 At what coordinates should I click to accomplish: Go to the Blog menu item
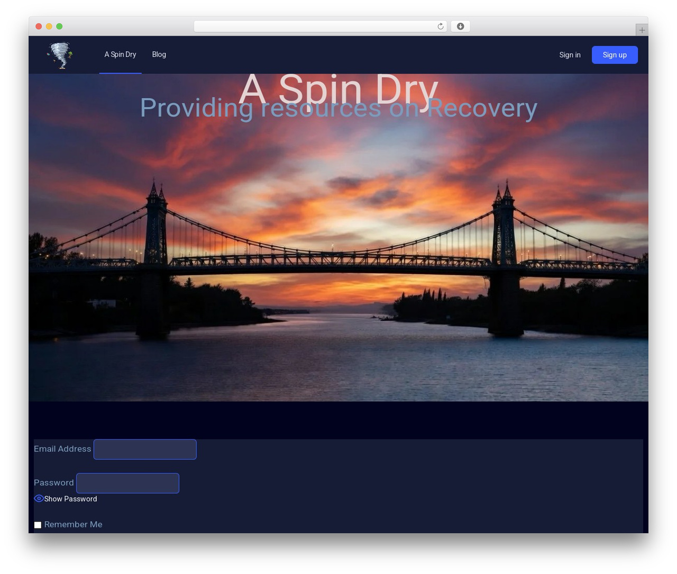click(x=159, y=55)
